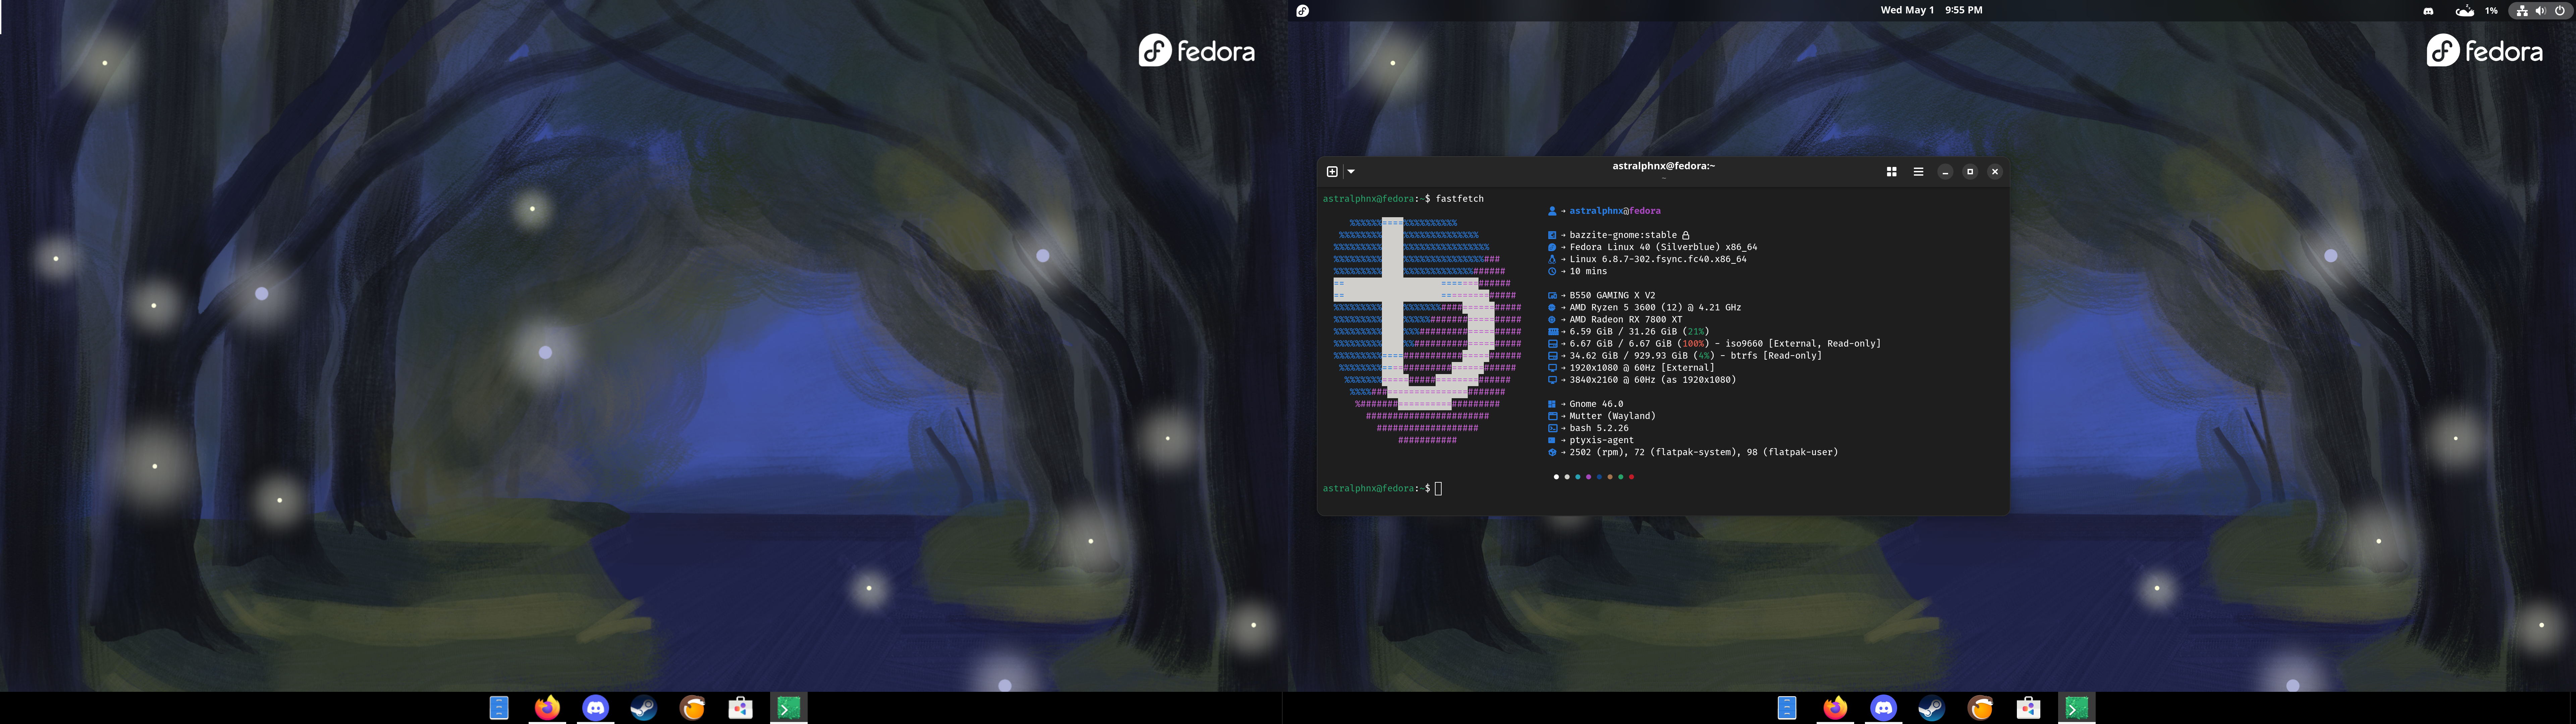The width and height of the screenshot is (2576, 724).
Task: Click the red dot in fastfetch color palette
Action: (x=1631, y=477)
